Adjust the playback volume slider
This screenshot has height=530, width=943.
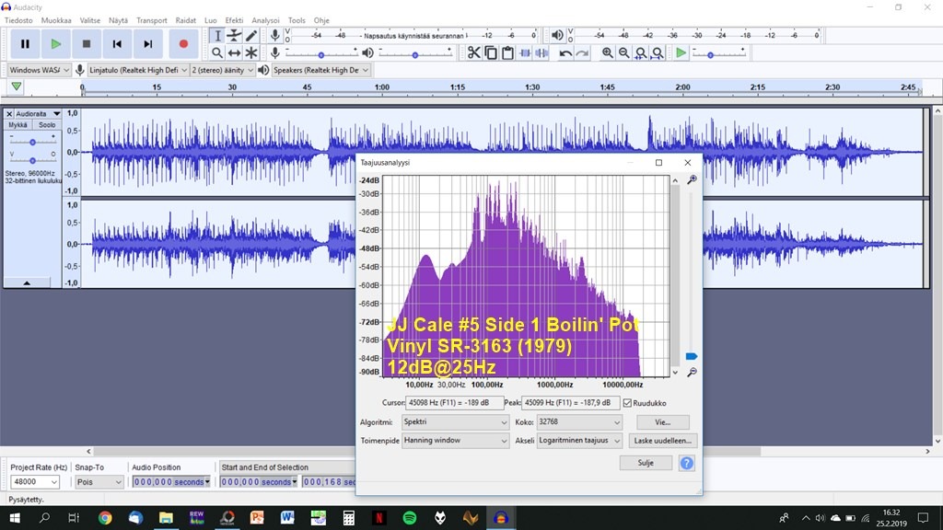click(414, 53)
